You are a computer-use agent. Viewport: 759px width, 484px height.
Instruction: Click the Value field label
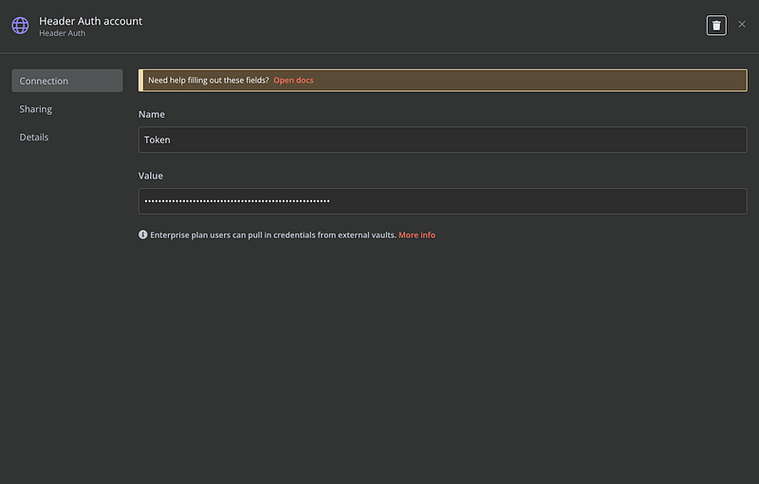click(x=151, y=176)
